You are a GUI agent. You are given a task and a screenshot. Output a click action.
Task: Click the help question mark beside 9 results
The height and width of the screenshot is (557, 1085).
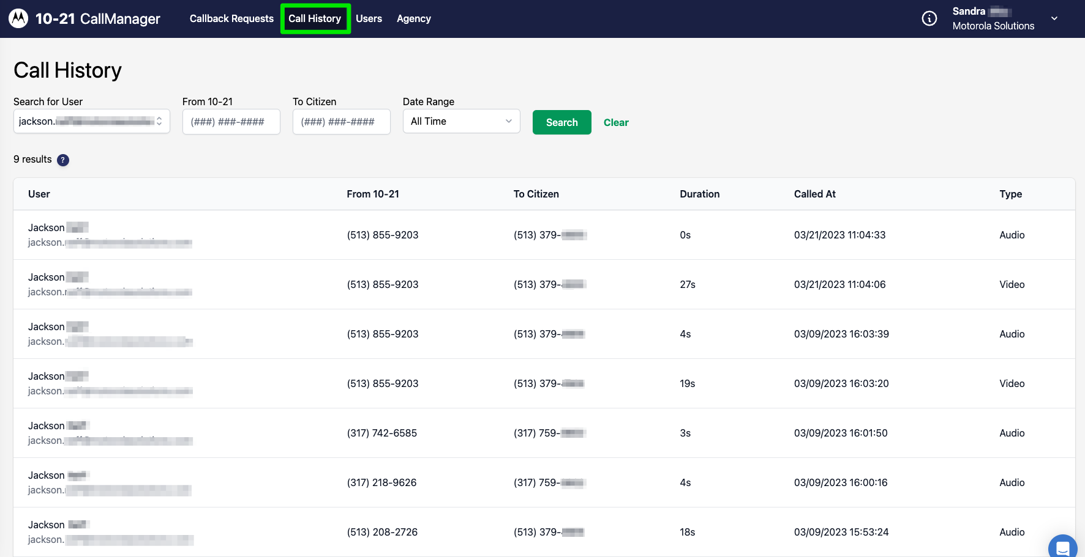[x=62, y=160]
